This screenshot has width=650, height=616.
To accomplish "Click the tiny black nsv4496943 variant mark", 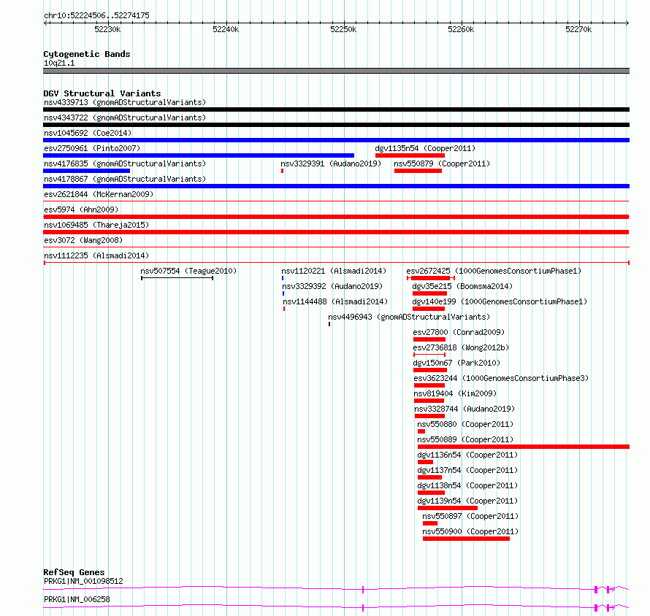I will (x=329, y=324).
